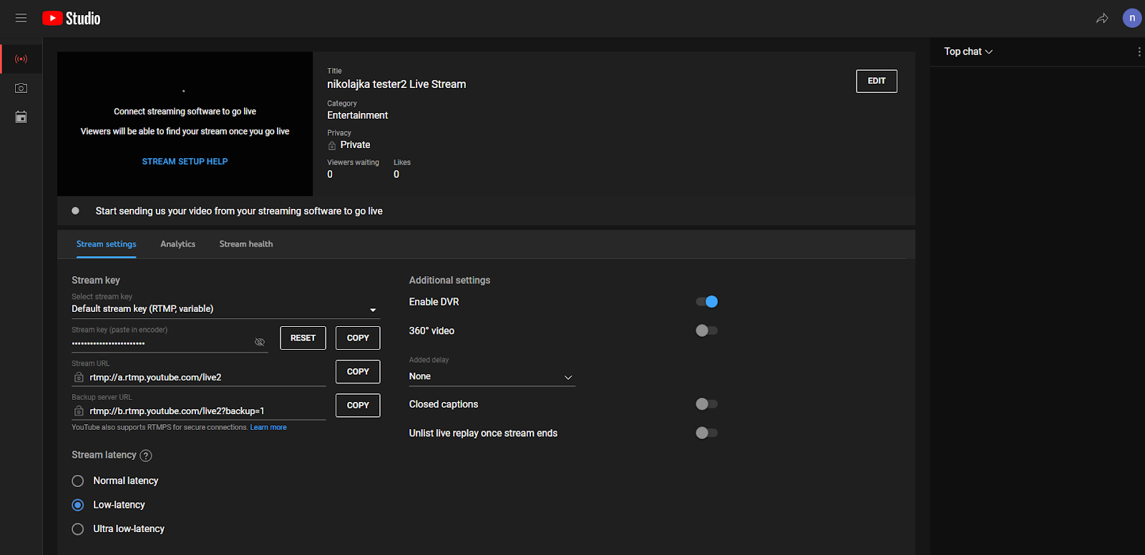Image resolution: width=1145 pixels, height=555 pixels.
Task: Copy the Stream URL
Action: click(358, 371)
